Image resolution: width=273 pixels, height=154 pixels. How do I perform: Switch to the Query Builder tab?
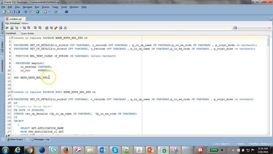[x=27, y=33]
